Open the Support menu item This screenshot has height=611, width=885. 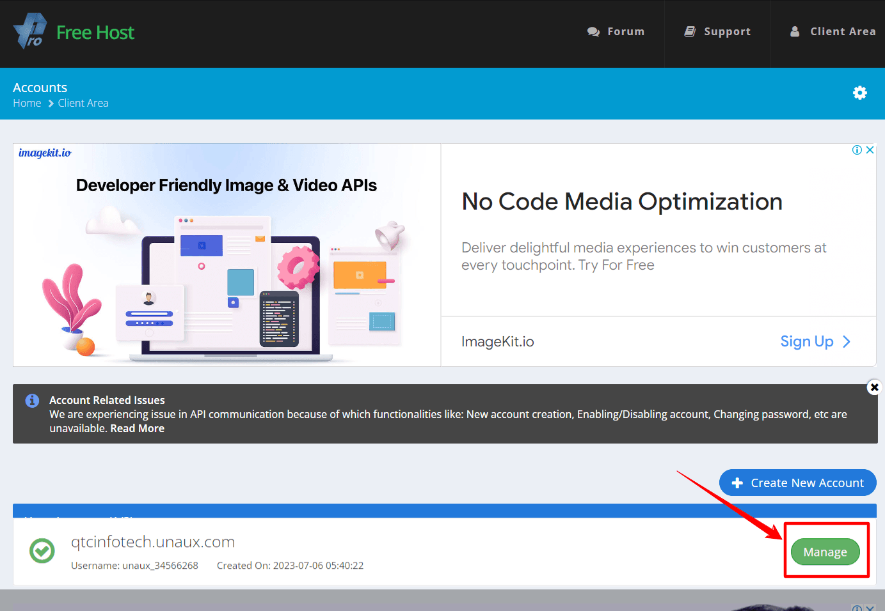pyautogui.click(x=717, y=32)
